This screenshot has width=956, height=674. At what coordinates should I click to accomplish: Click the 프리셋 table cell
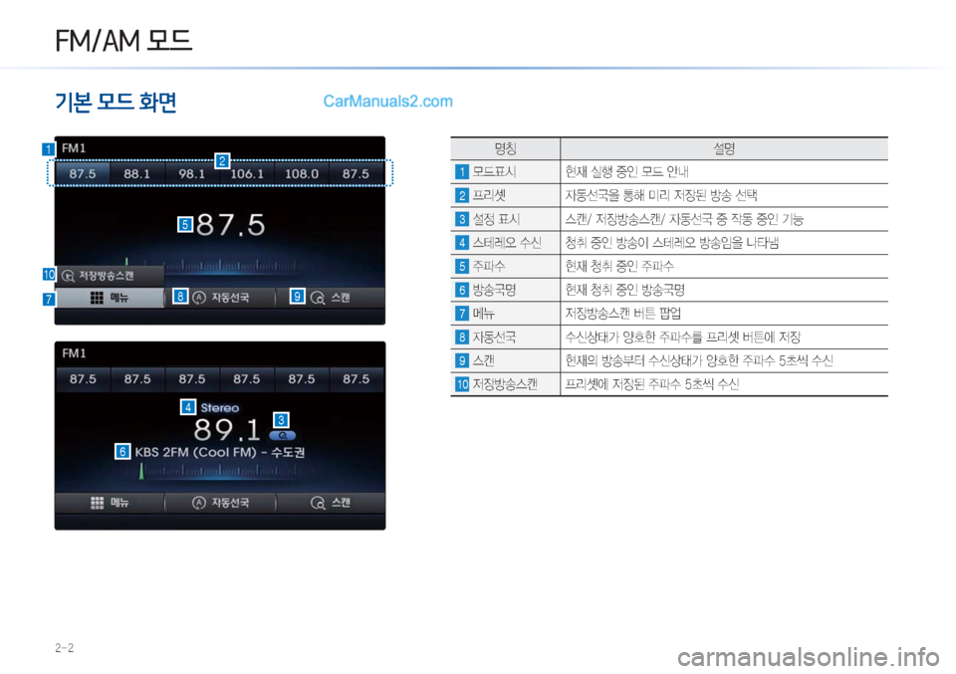[506, 195]
